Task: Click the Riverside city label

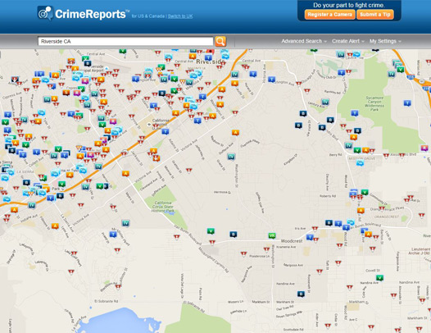Action: pyautogui.click(x=210, y=62)
